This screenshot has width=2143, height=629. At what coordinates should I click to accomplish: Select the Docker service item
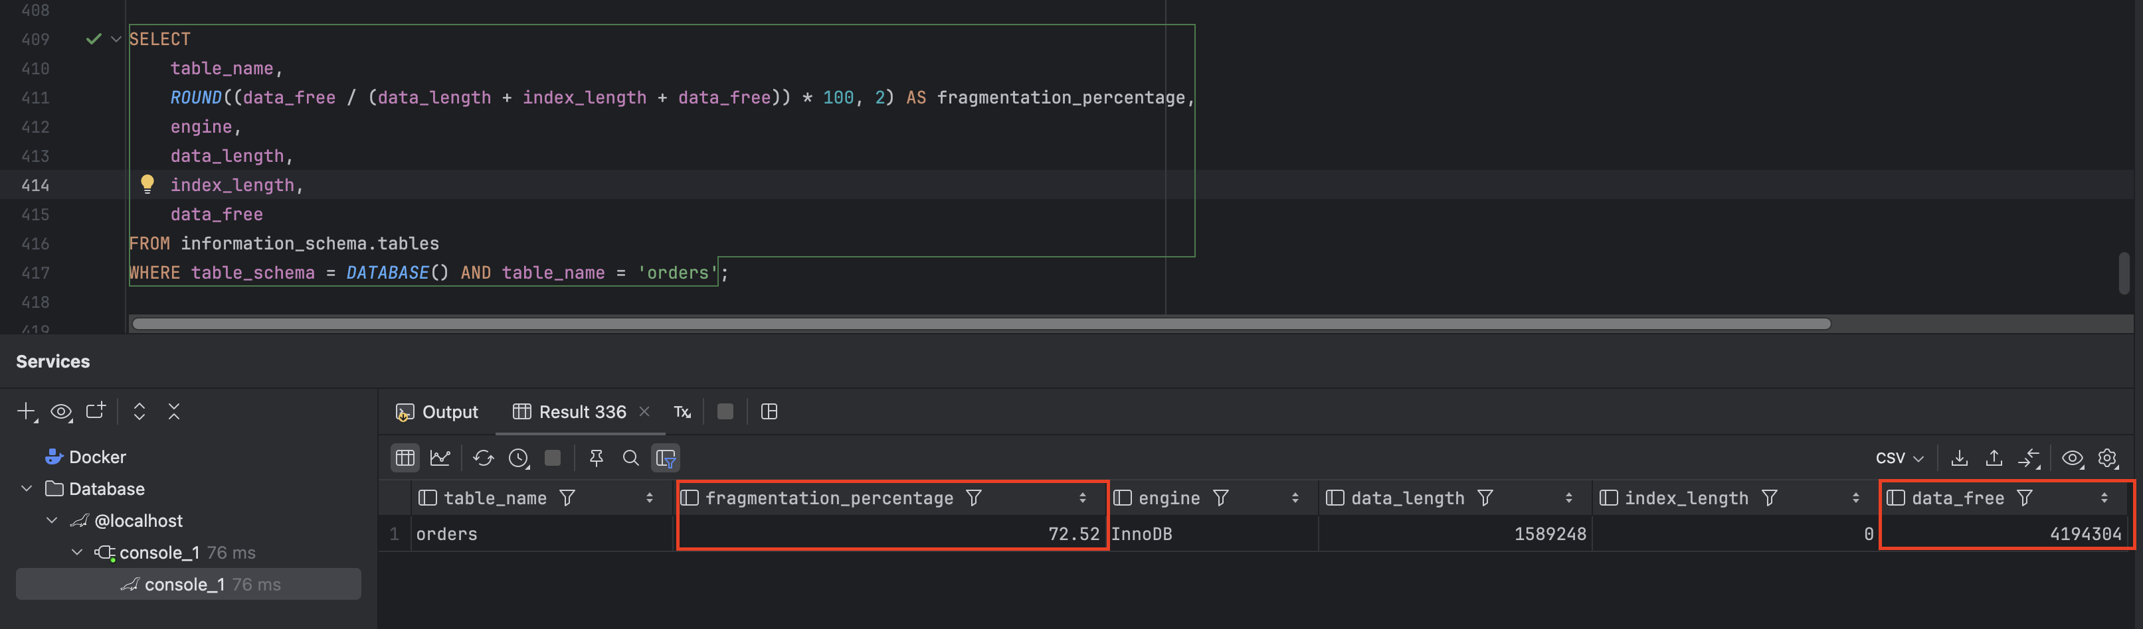(x=96, y=457)
